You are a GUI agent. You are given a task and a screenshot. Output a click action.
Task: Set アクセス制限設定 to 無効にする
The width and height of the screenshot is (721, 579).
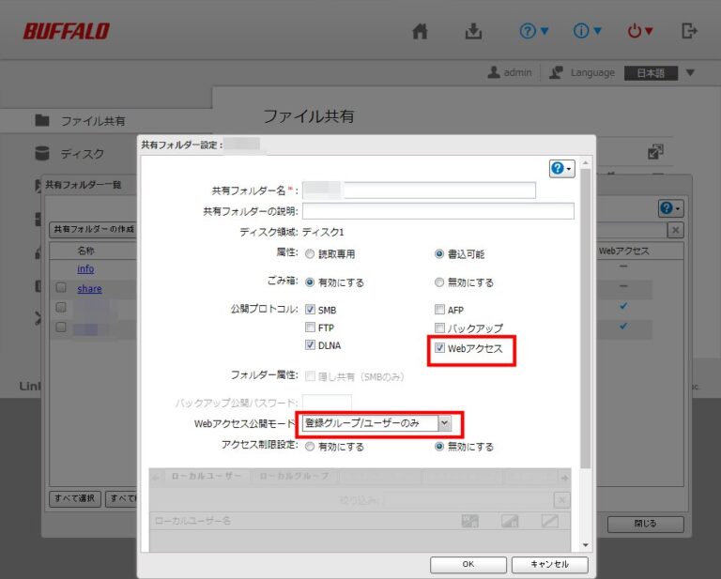point(439,447)
